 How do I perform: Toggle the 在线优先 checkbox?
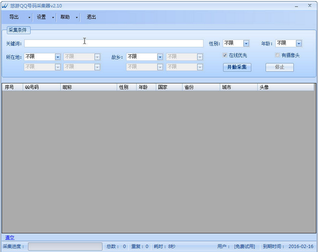click(225, 55)
